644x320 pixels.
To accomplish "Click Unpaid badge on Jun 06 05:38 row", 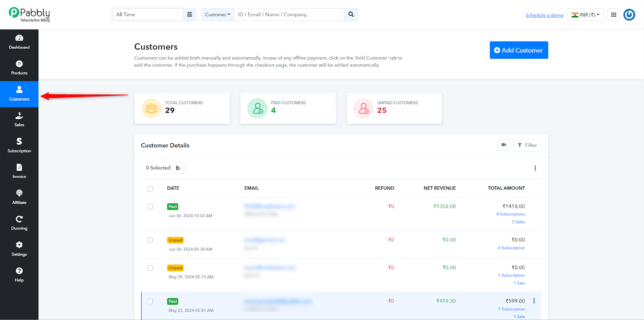I will point(175,240).
